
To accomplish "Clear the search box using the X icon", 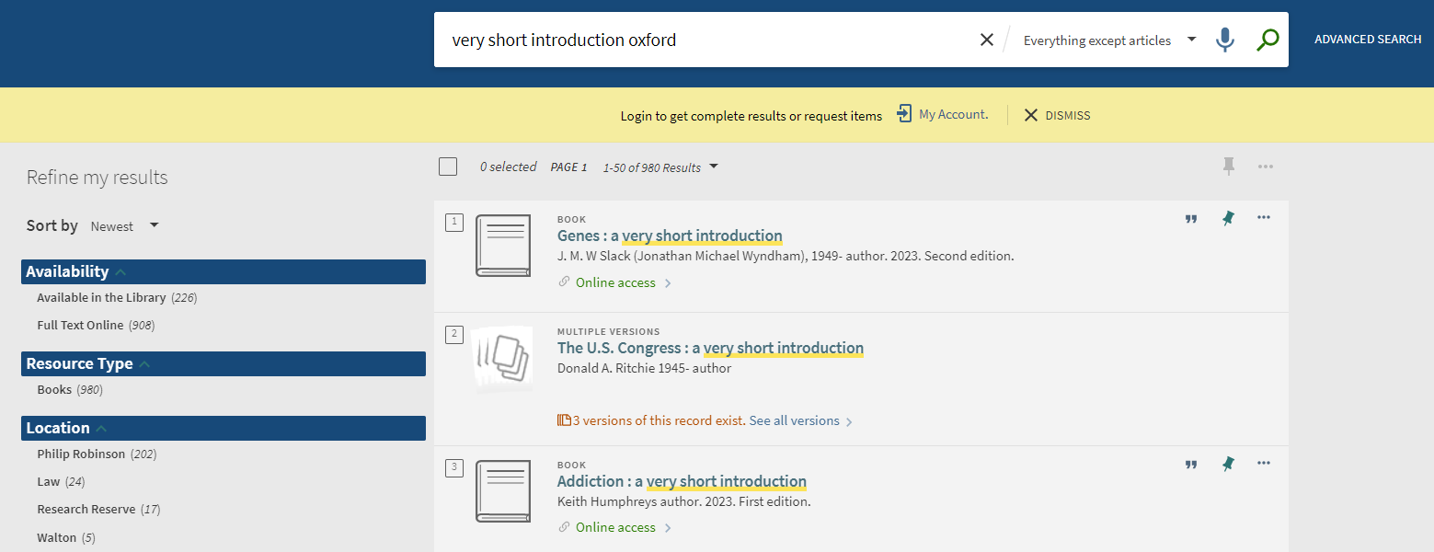I will pyautogui.click(x=986, y=39).
